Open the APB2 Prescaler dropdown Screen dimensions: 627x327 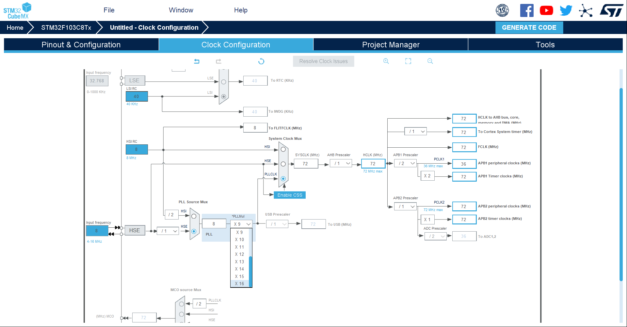pyautogui.click(x=405, y=206)
